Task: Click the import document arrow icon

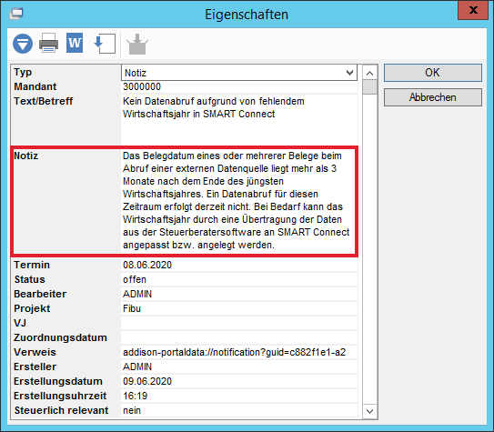Action: [x=105, y=44]
